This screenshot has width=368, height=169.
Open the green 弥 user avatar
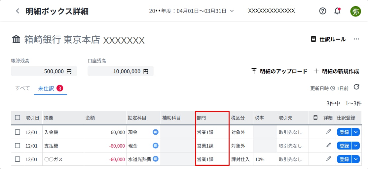355,11
